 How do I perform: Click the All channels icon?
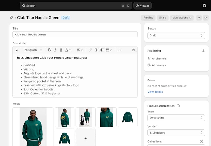pos(149,59)
